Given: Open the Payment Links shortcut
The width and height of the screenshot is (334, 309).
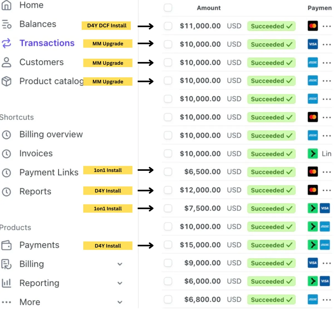Looking at the screenshot, I should 49,172.
